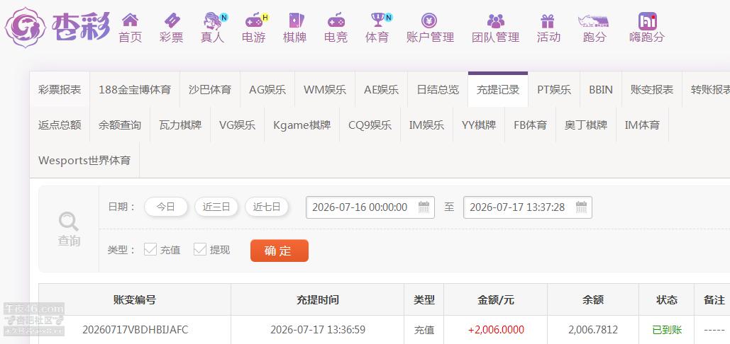Switch to the YY棋牌 tab
730x344 pixels.
(479, 125)
